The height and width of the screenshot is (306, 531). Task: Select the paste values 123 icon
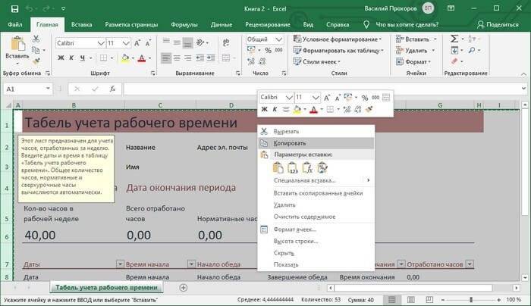tap(292, 167)
